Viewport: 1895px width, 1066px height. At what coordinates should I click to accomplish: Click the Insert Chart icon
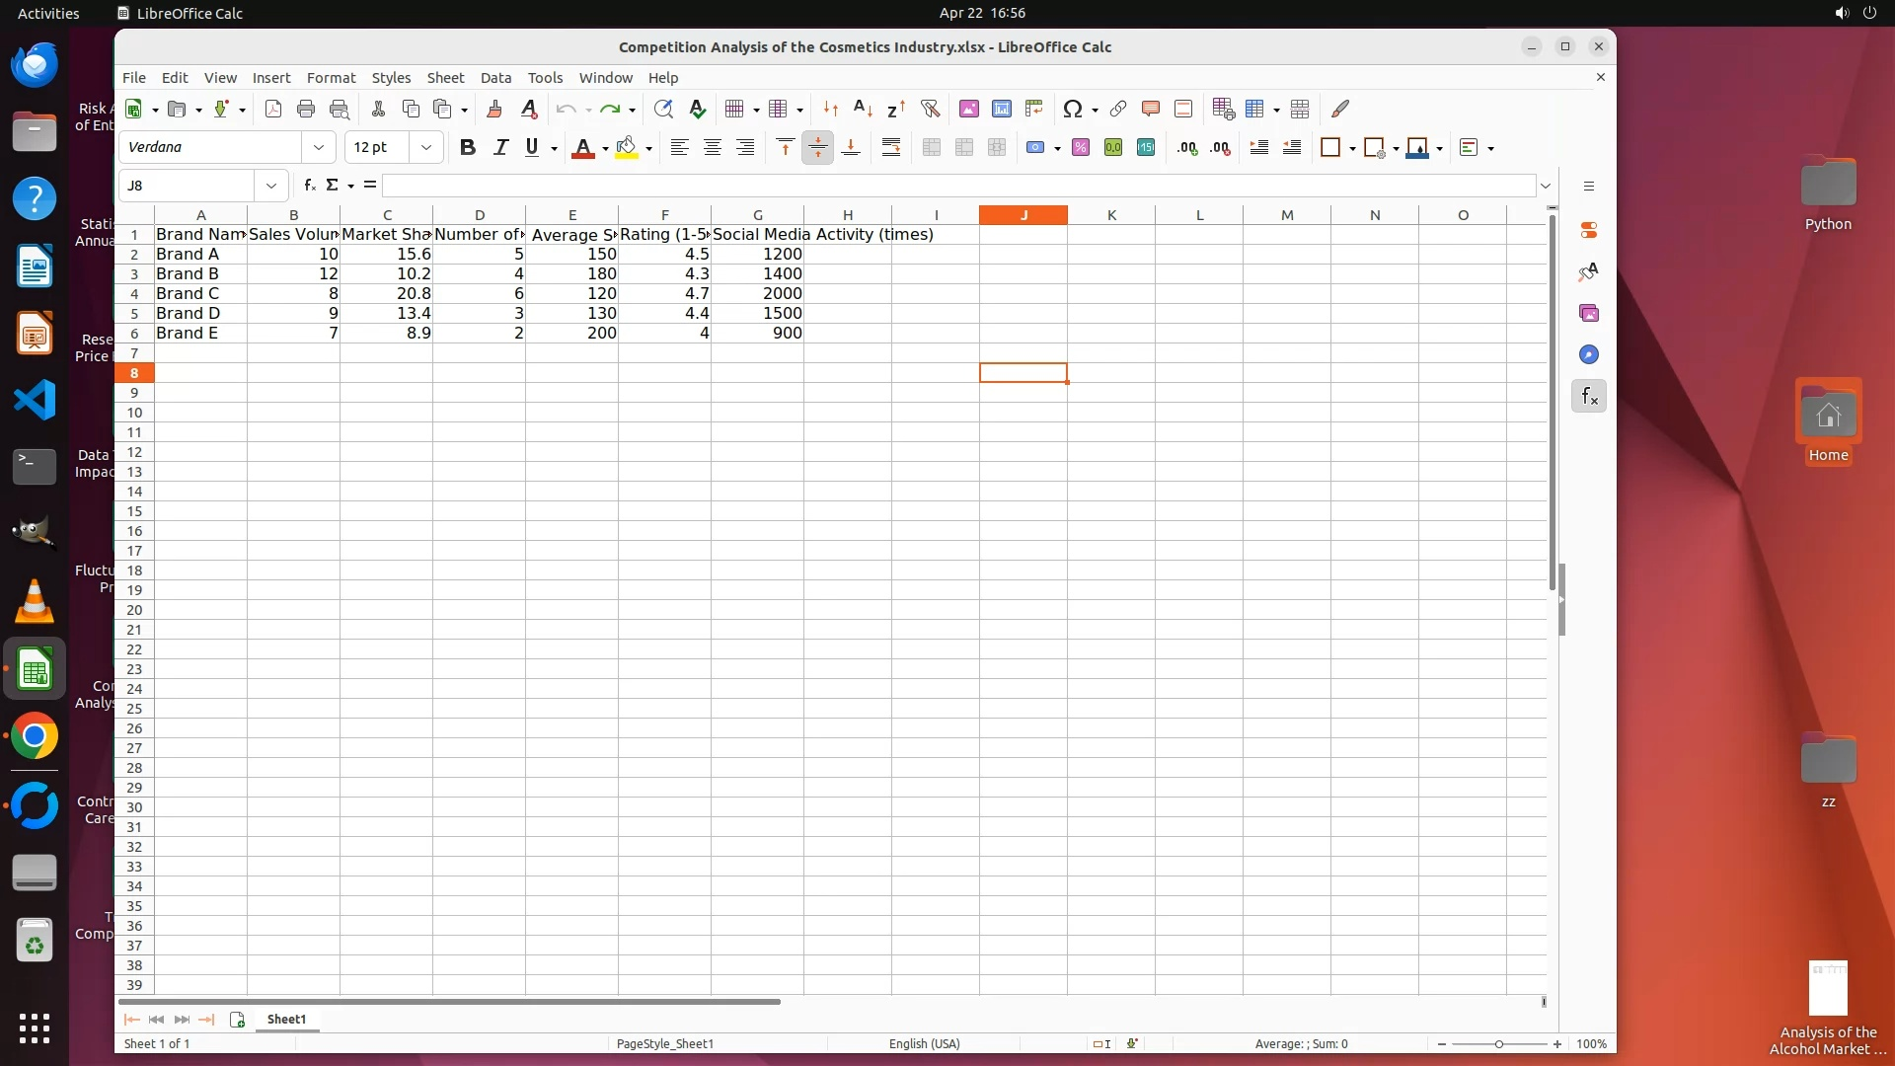pos(1001,110)
